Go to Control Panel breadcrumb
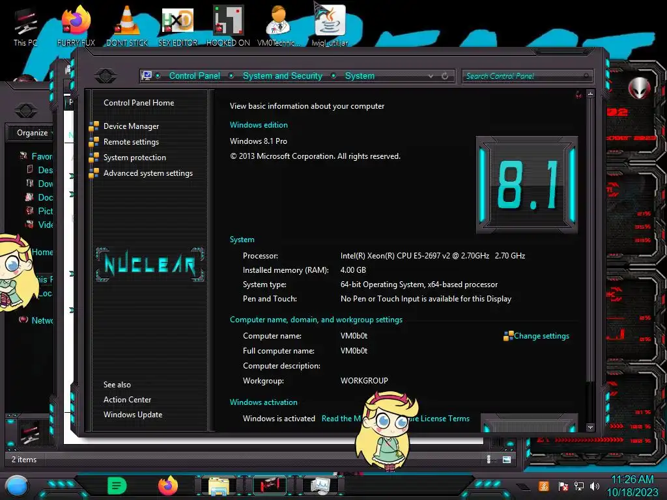The image size is (667, 500). pyautogui.click(x=194, y=76)
